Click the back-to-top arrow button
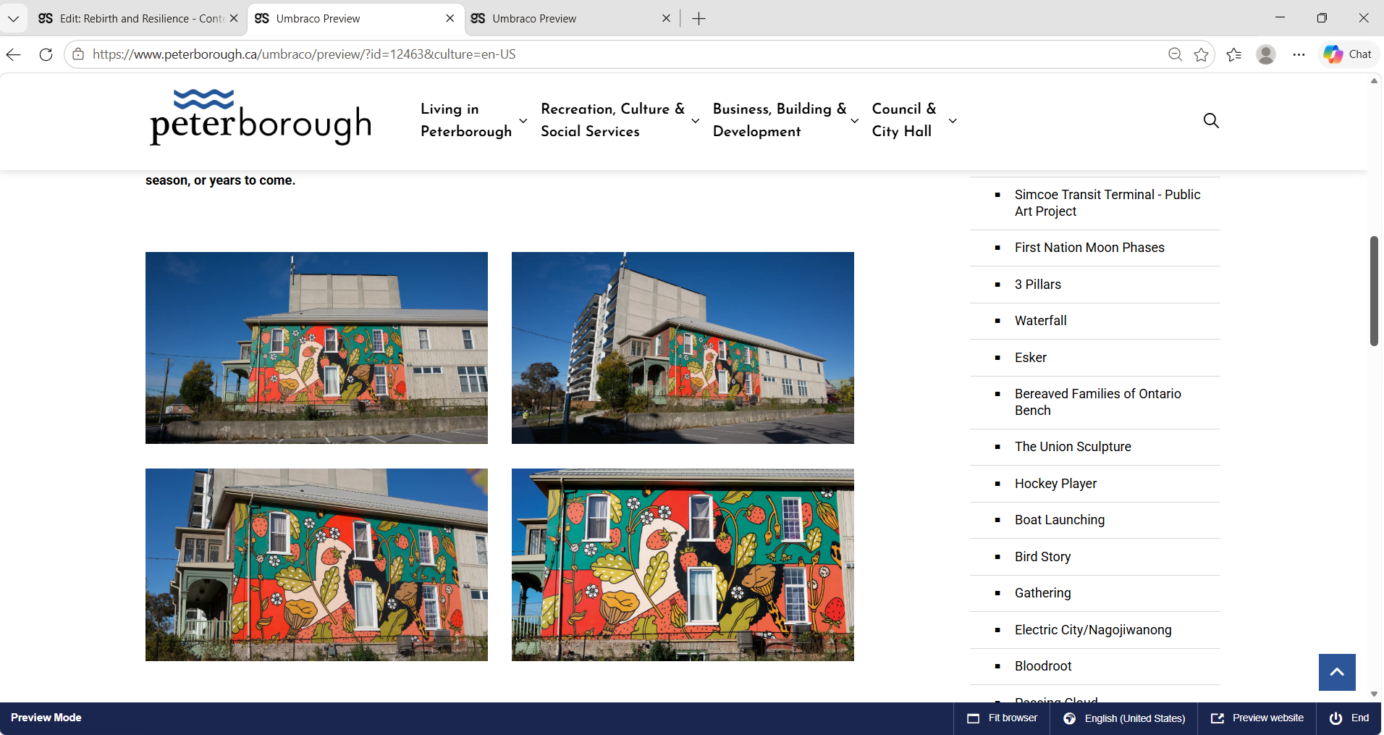 pos(1337,672)
